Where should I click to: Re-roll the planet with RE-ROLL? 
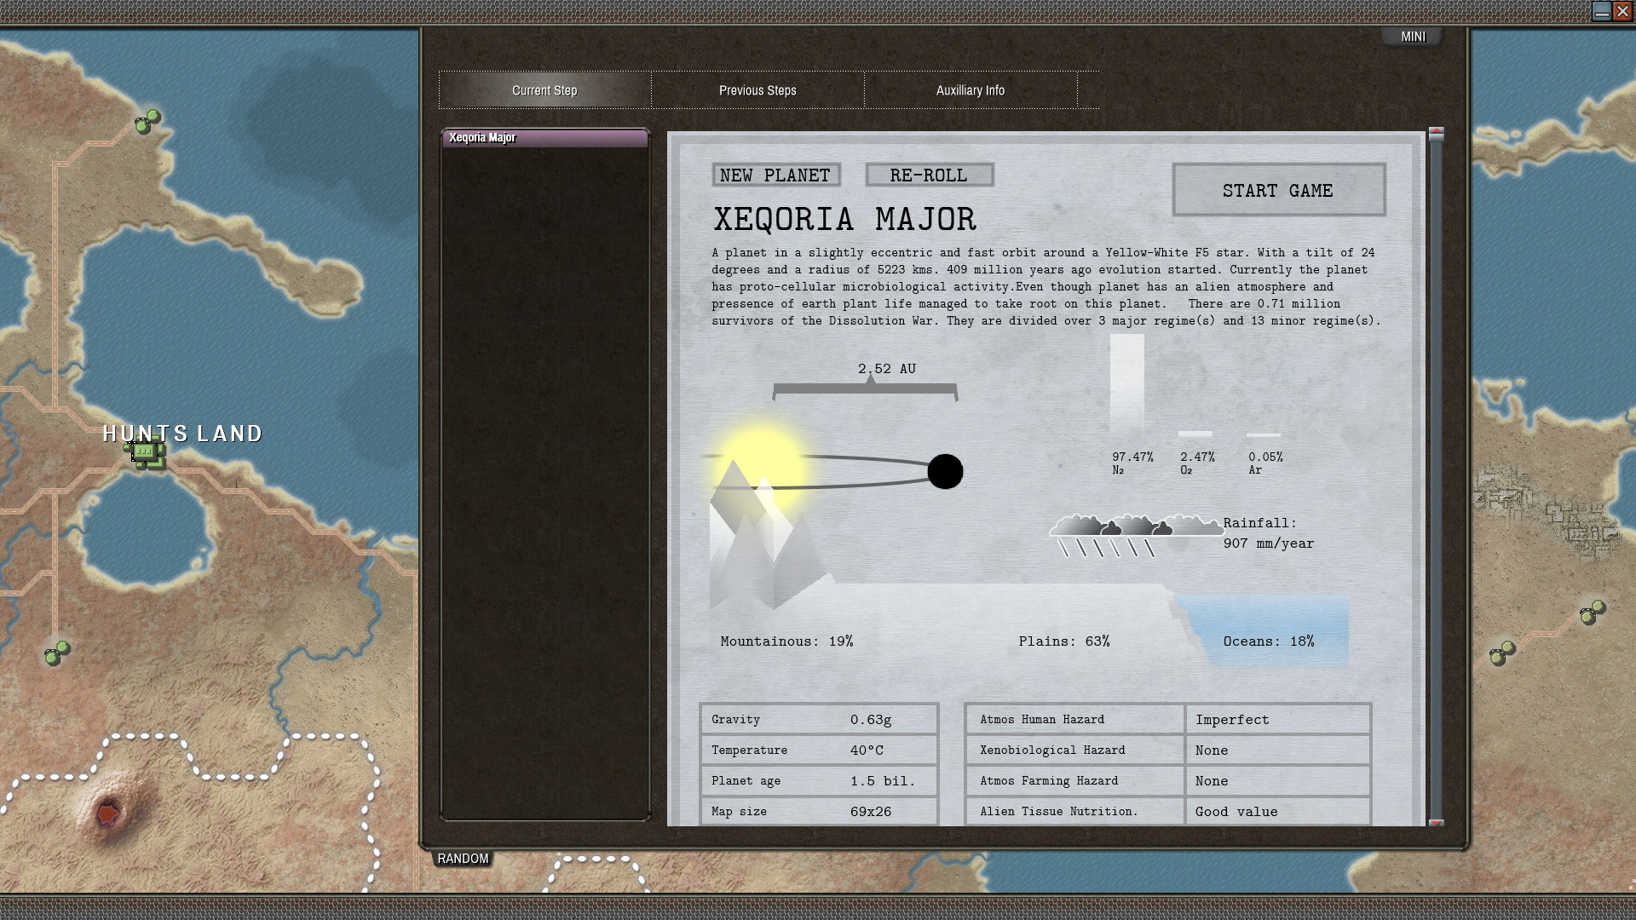929,175
